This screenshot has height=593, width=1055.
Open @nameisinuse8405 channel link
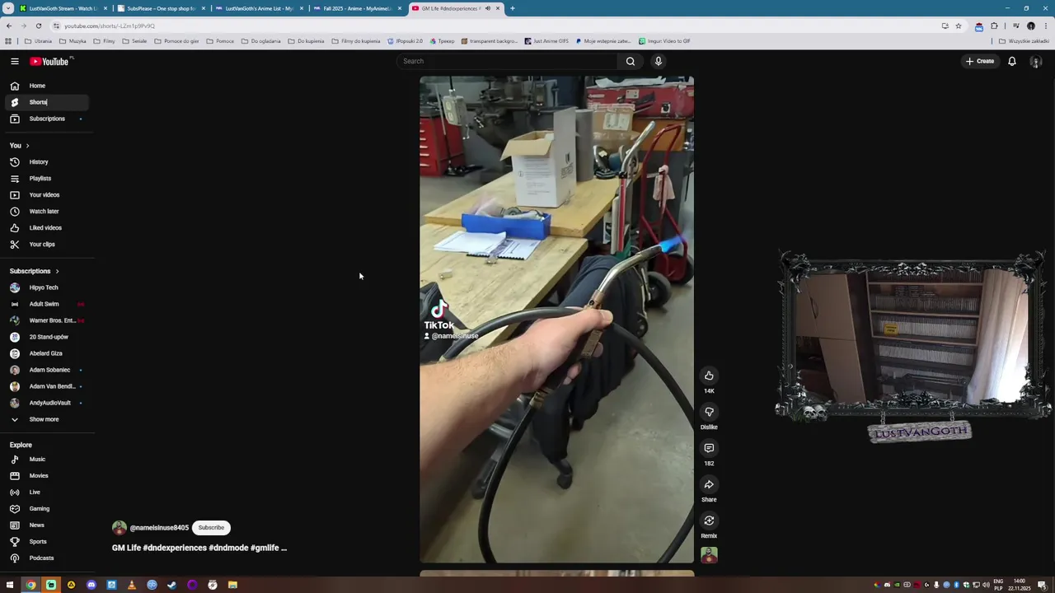pyautogui.click(x=159, y=528)
